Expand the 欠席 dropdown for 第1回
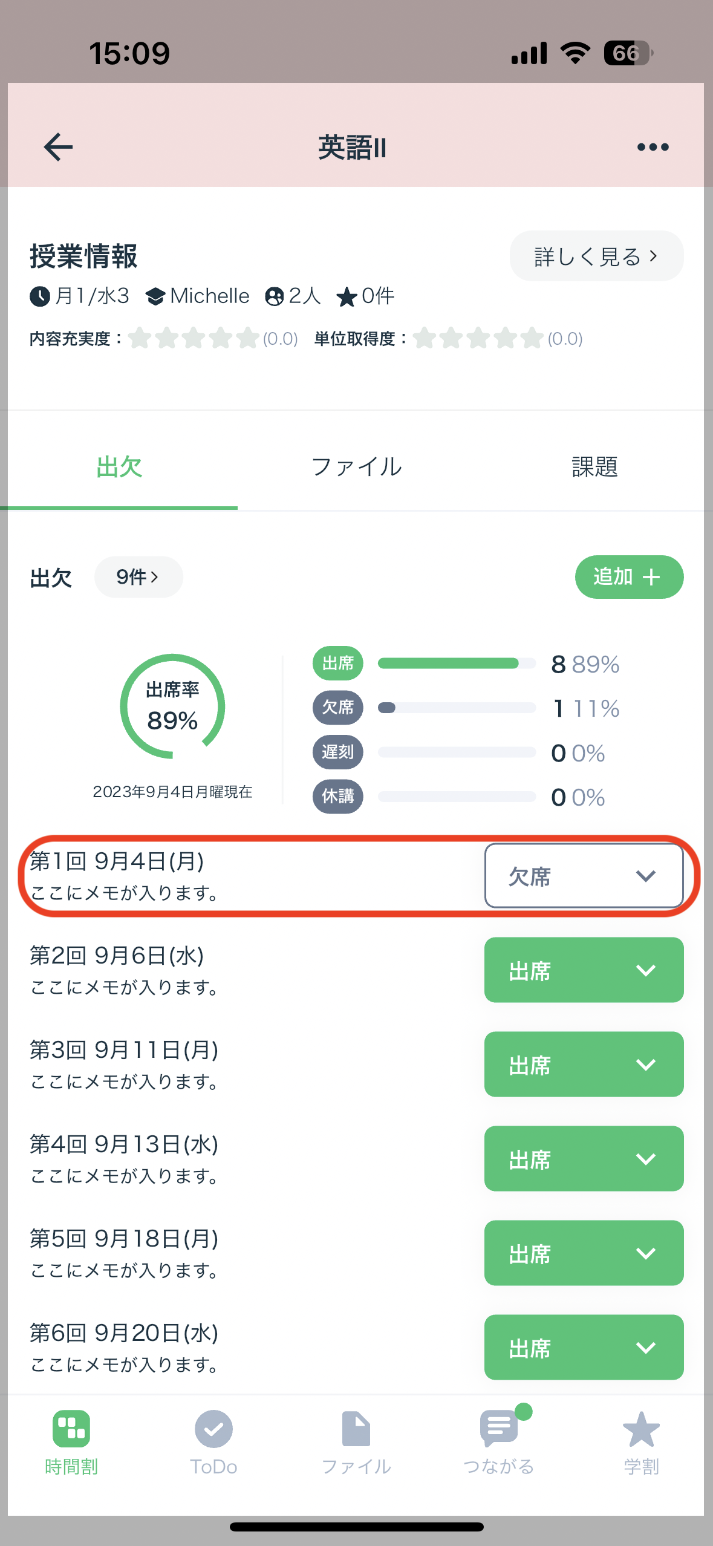713x1546 pixels. coord(584,876)
